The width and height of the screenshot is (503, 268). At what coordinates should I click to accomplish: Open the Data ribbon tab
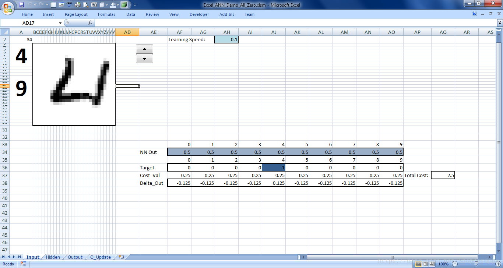coord(131,14)
